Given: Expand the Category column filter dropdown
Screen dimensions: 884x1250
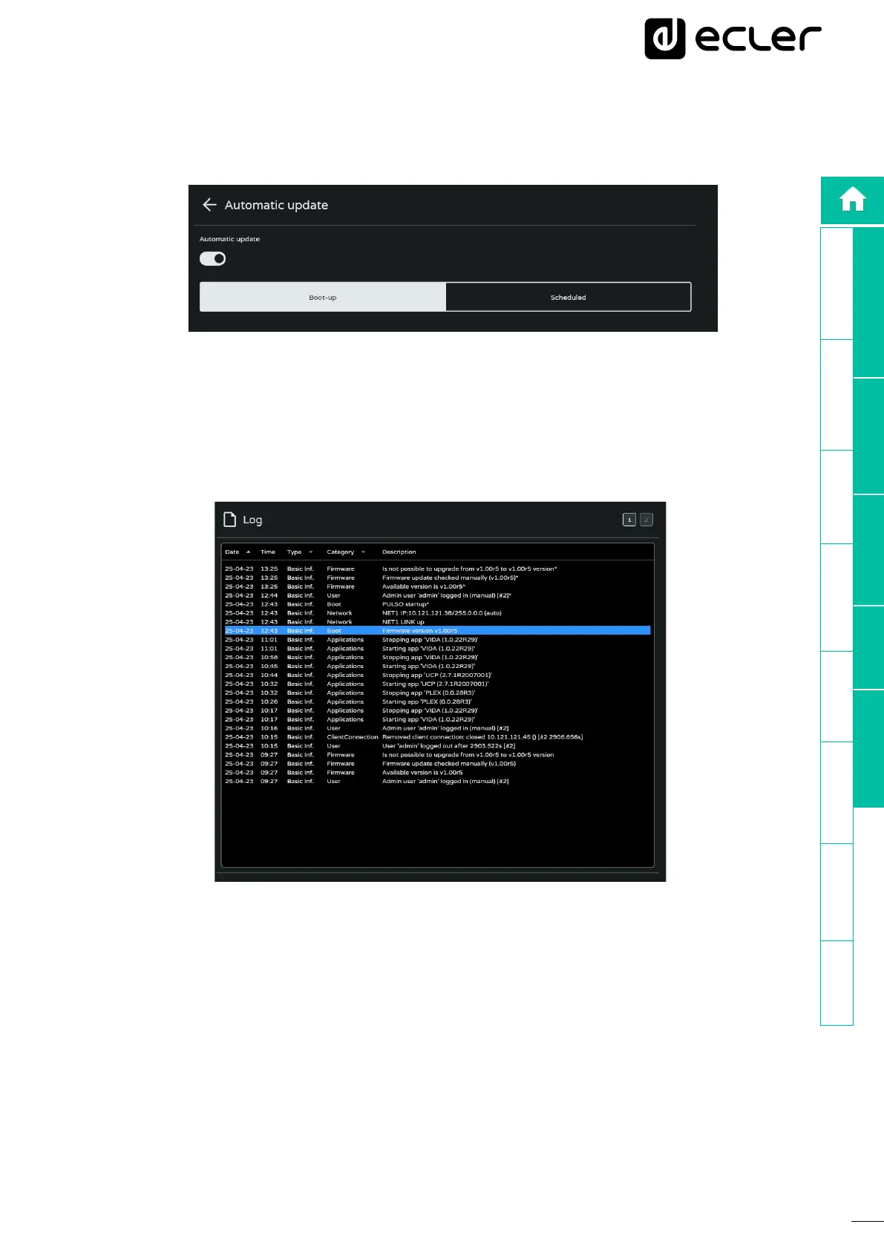Looking at the screenshot, I should (363, 552).
